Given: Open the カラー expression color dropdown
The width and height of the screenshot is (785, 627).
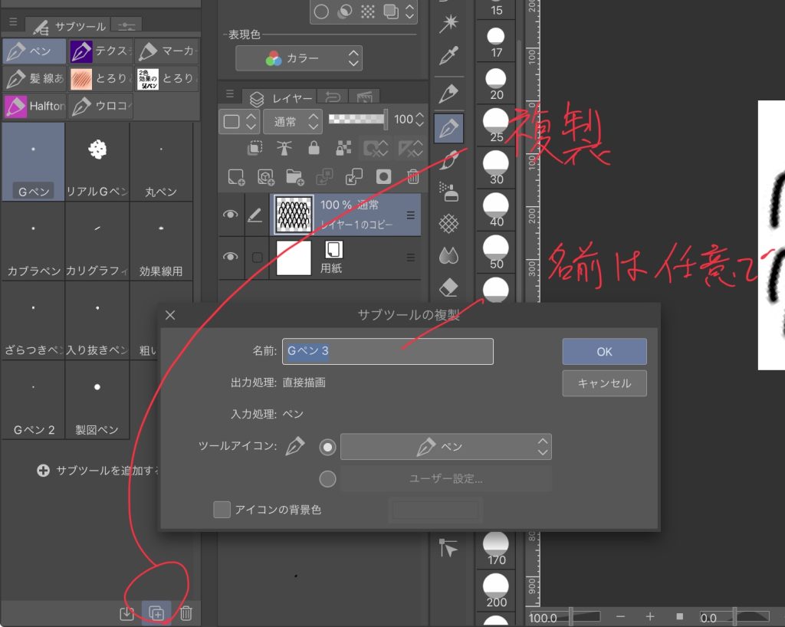Looking at the screenshot, I should [x=299, y=58].
